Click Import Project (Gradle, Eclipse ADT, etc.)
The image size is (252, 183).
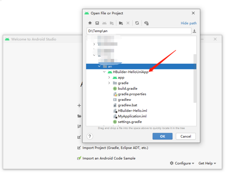coord(115,148)
